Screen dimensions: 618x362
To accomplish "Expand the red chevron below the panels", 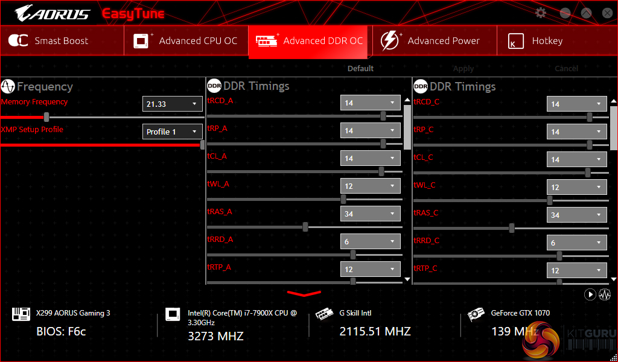I will [x=304, y=294].
